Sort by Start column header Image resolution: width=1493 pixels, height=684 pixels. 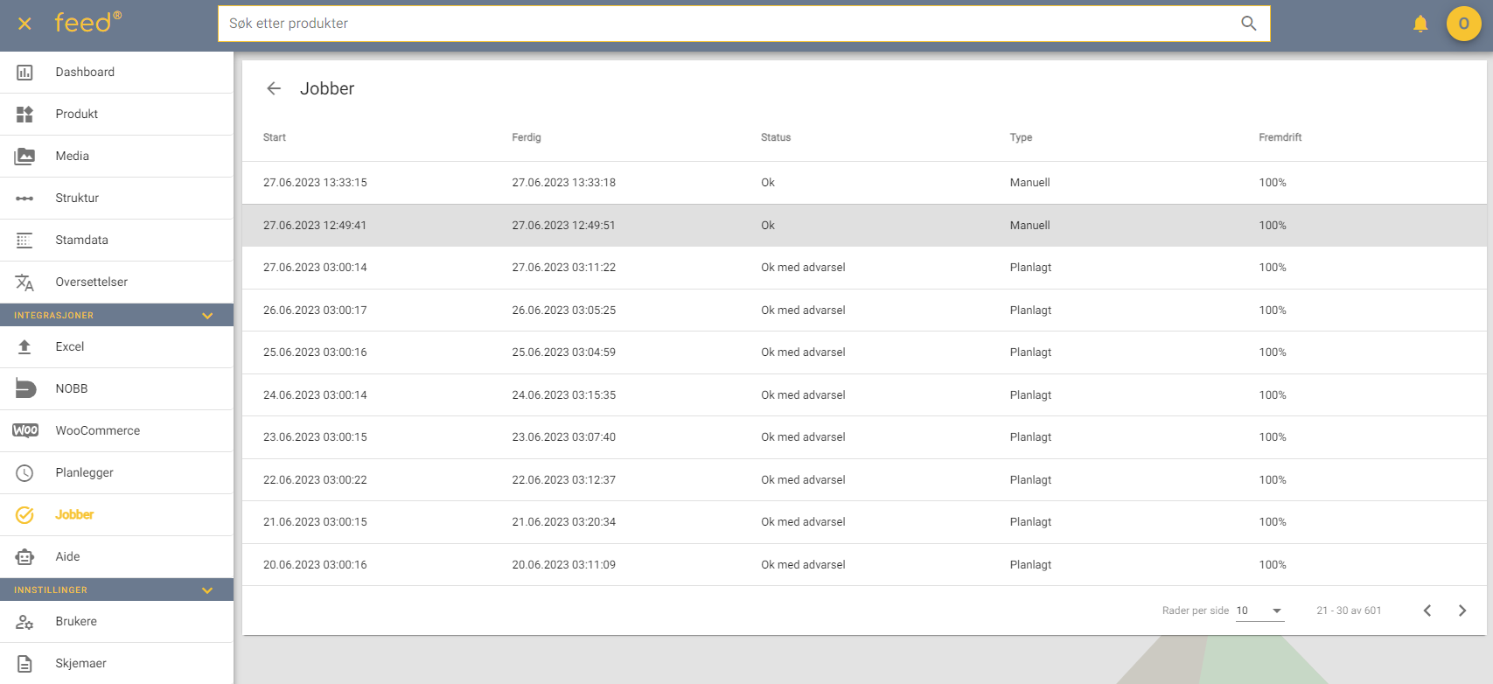(x=275, y=137)
